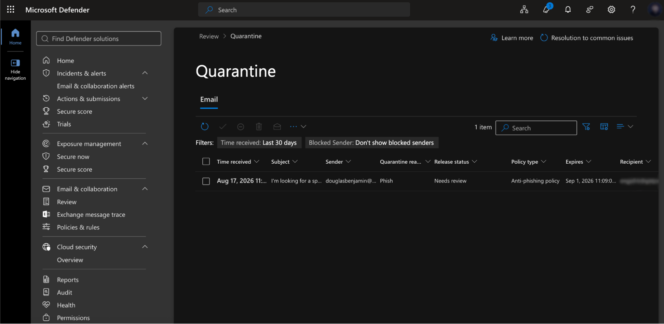Viewport: 664px width, 324px height.
Task: Select all rows with header checkbox
Action: point(206,161)
